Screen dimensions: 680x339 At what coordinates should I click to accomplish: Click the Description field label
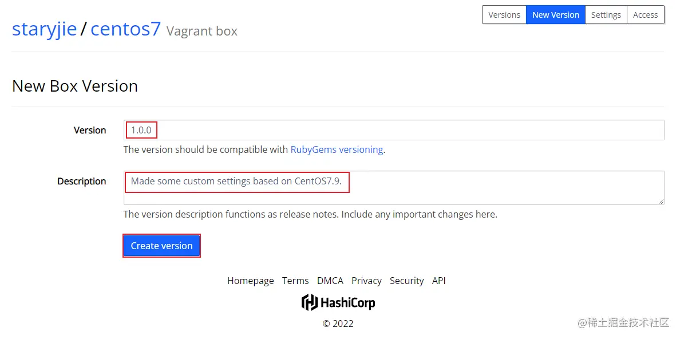pos(81,182)
